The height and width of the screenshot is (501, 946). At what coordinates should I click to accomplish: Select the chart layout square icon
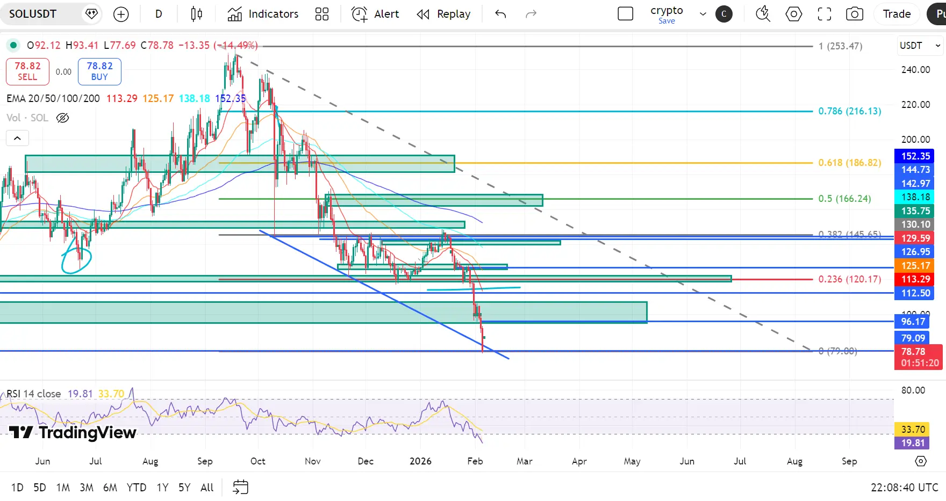pyautogui.click(x=626, y=14)
